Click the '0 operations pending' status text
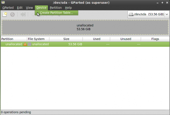Image resolution: width=170 pixels, height=115 pixels. 16,112
